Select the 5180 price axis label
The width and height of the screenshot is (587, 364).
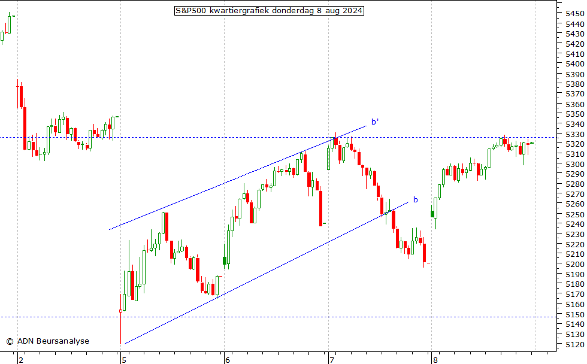574,284
